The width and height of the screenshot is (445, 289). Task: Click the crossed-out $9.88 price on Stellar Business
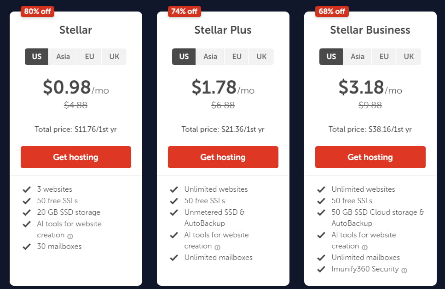click(370, 105)
